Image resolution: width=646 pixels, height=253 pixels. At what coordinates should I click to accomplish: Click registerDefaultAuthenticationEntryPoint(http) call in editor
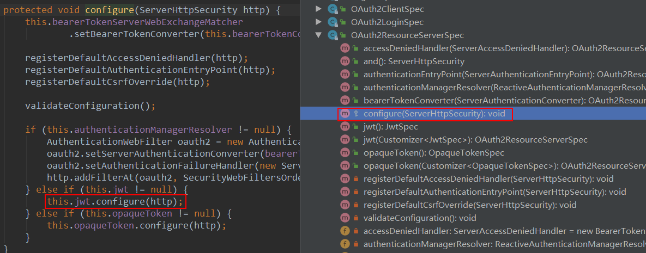[x=147, y=70]
